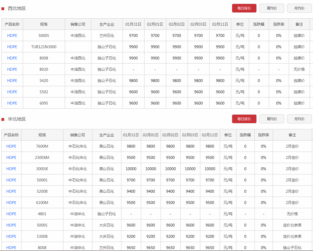313x251 pixels.
Task: Switch to 周均价 in 西北地区 section
Action: coord(272,8)
